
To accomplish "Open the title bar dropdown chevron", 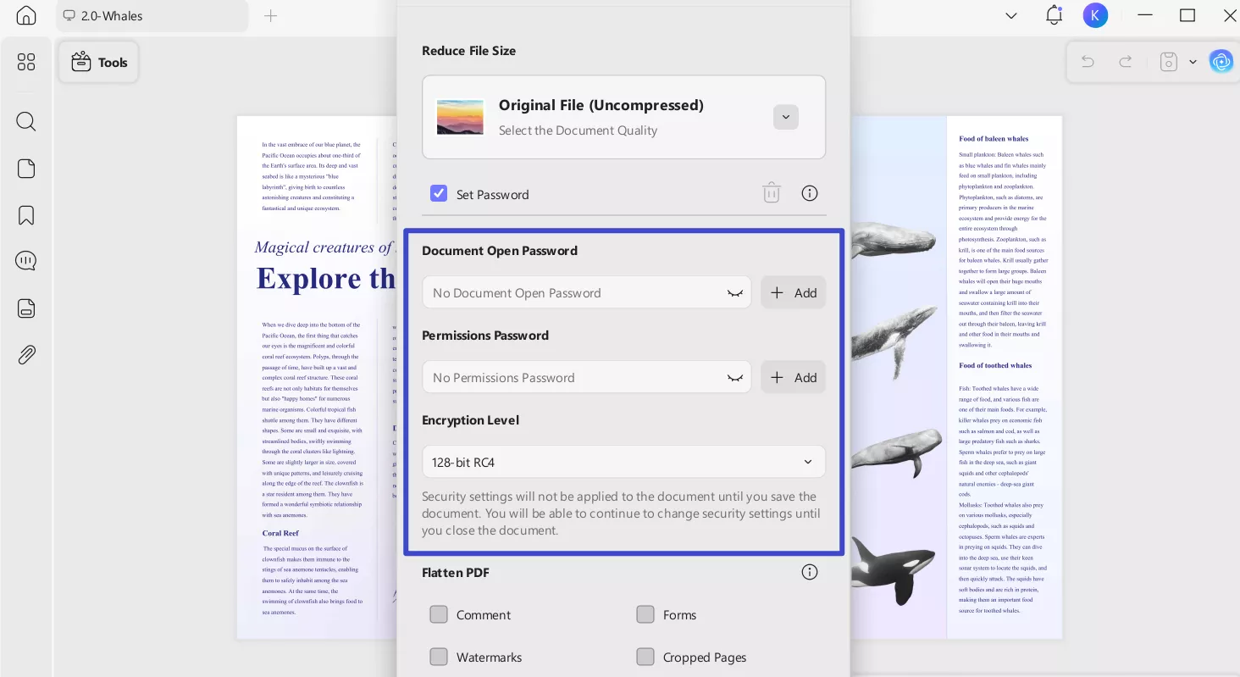I will pos(1010,15).
